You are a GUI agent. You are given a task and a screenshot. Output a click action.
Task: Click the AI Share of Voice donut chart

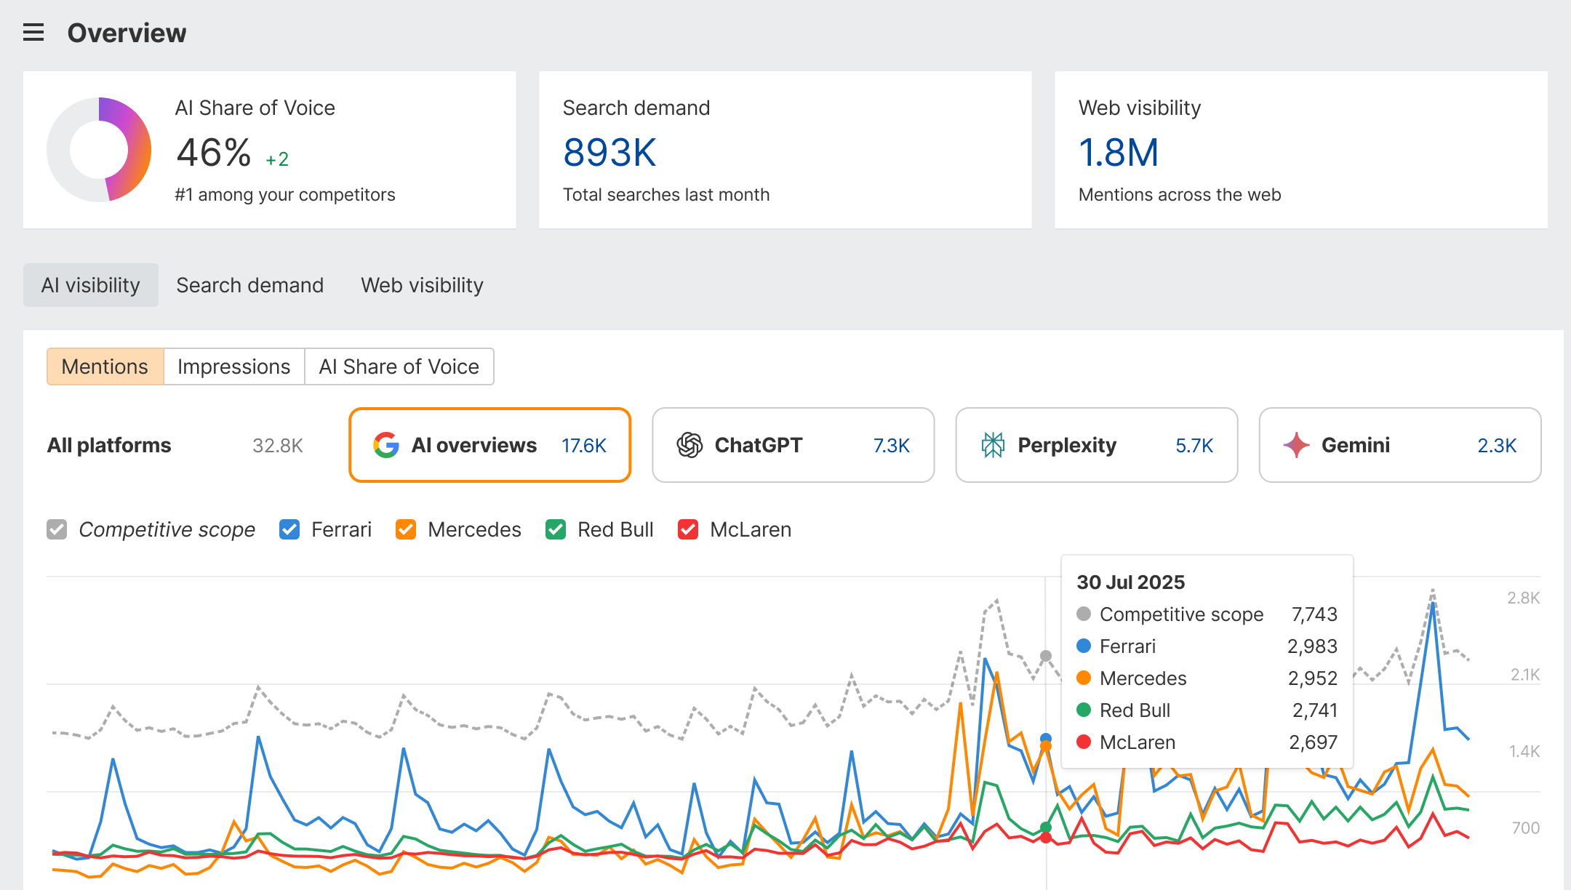99,149
